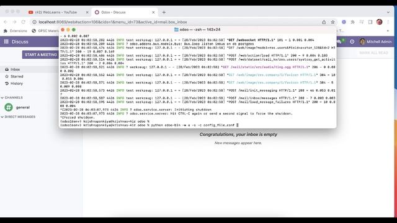Image resolution: width=397 pixels, height=223 pixels.
Task: Open Mitchell Admin user menu
Action: (x=375, y=42)
